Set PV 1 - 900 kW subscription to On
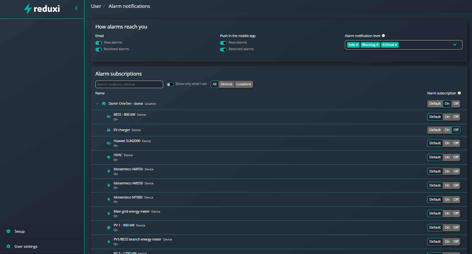The image size is (472, 254). tap(447, 227)
